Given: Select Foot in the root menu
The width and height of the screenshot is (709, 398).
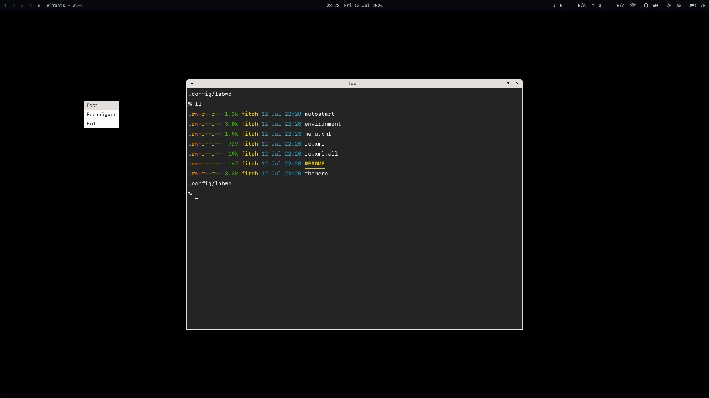Looking at the screenshot, I should (101, 105).
